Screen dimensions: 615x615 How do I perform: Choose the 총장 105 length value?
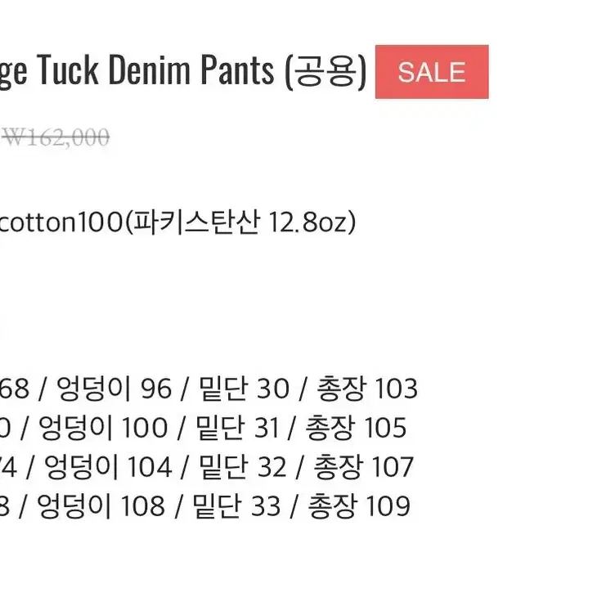click(356, 428)
